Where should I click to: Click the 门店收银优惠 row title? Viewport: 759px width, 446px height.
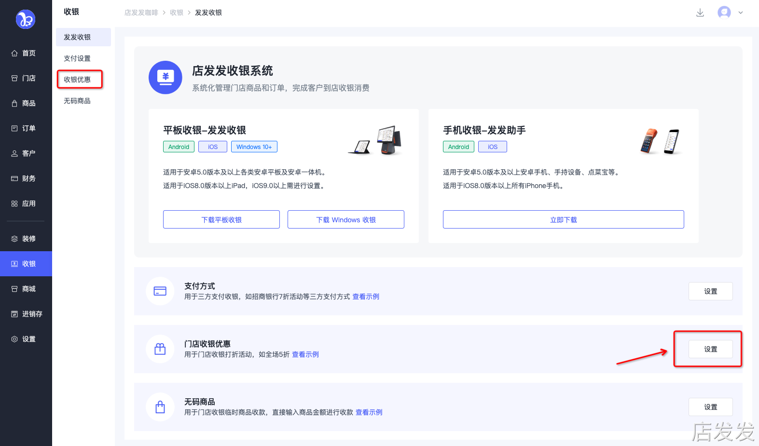(x=207, y=344)
